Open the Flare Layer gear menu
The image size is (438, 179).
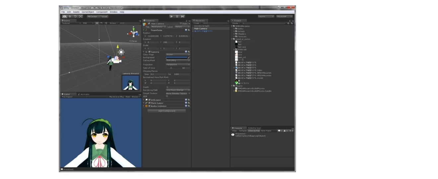[x=189, y=103]
